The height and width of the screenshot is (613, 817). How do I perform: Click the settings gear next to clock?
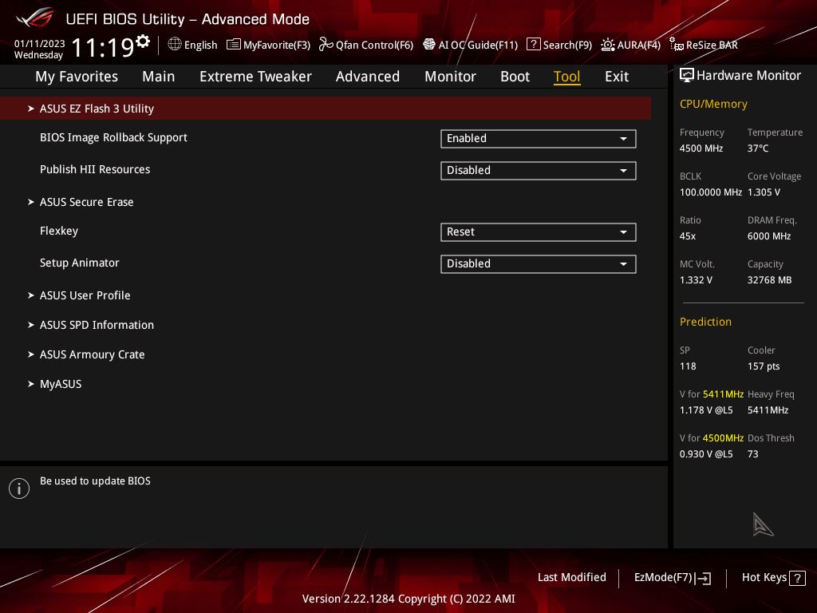(x=143, y=42)
